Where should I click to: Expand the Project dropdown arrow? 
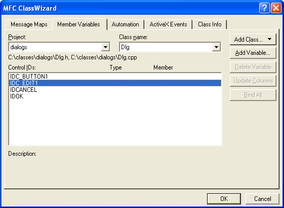tap(105, 47)
